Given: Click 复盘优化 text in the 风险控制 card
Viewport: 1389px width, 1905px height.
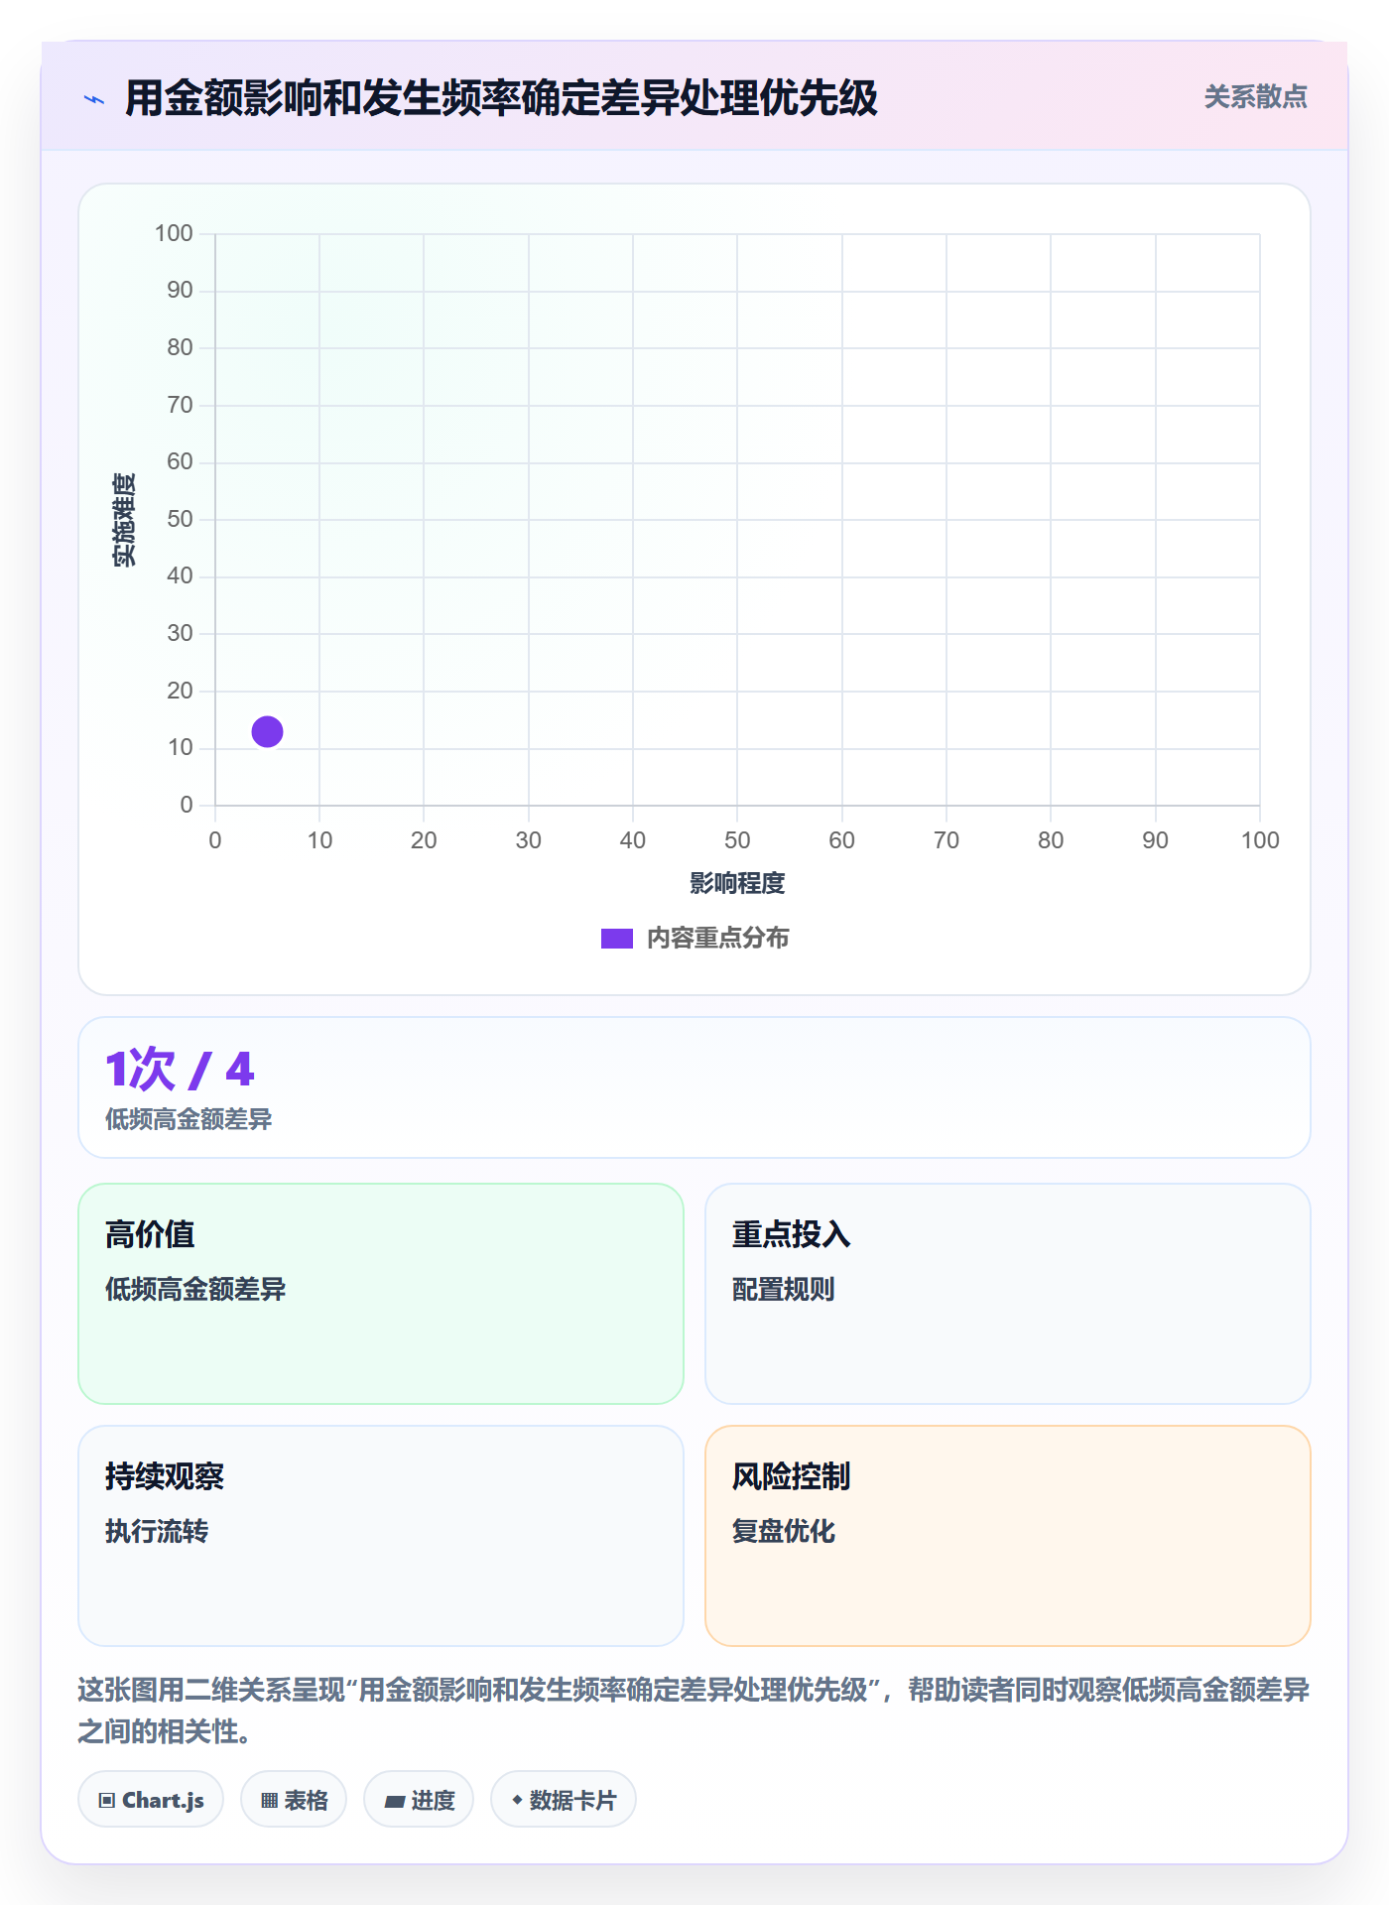Looking at the screenshot, I should [x=783, y=1532].
